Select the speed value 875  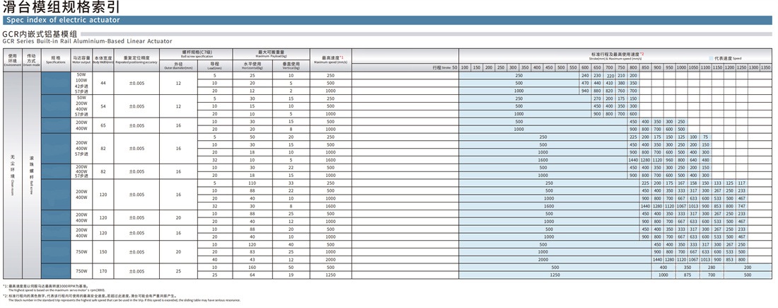click(x=687, y=275)
